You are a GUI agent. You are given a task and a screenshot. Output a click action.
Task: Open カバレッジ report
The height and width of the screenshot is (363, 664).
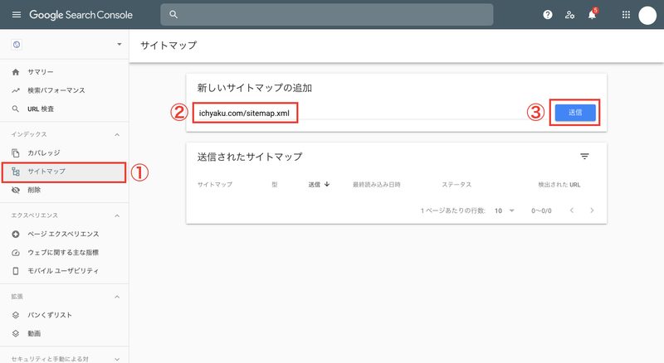click(x=44, y=152)
